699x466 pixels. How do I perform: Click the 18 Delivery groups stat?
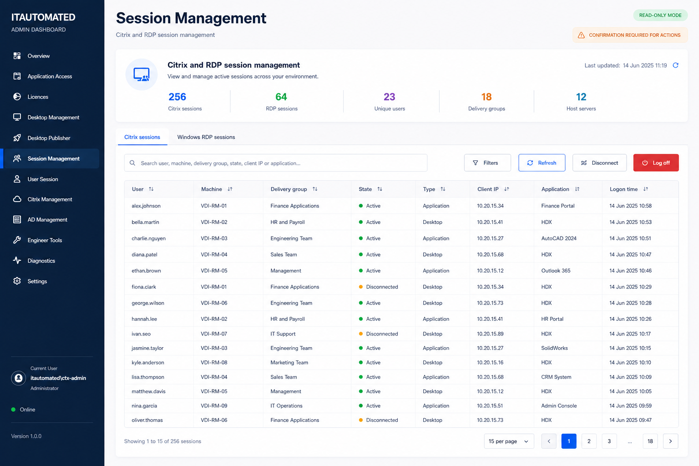point(486,102)
